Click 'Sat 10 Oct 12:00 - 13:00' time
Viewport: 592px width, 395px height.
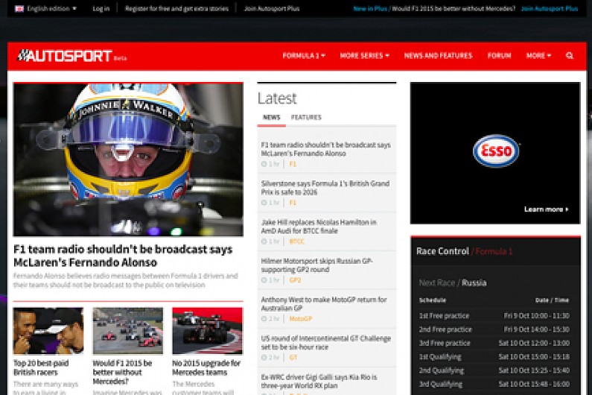click(x=534, y=344)
